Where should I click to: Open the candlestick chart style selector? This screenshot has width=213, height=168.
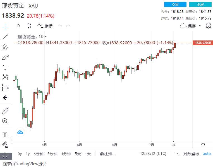coord(29,26)
